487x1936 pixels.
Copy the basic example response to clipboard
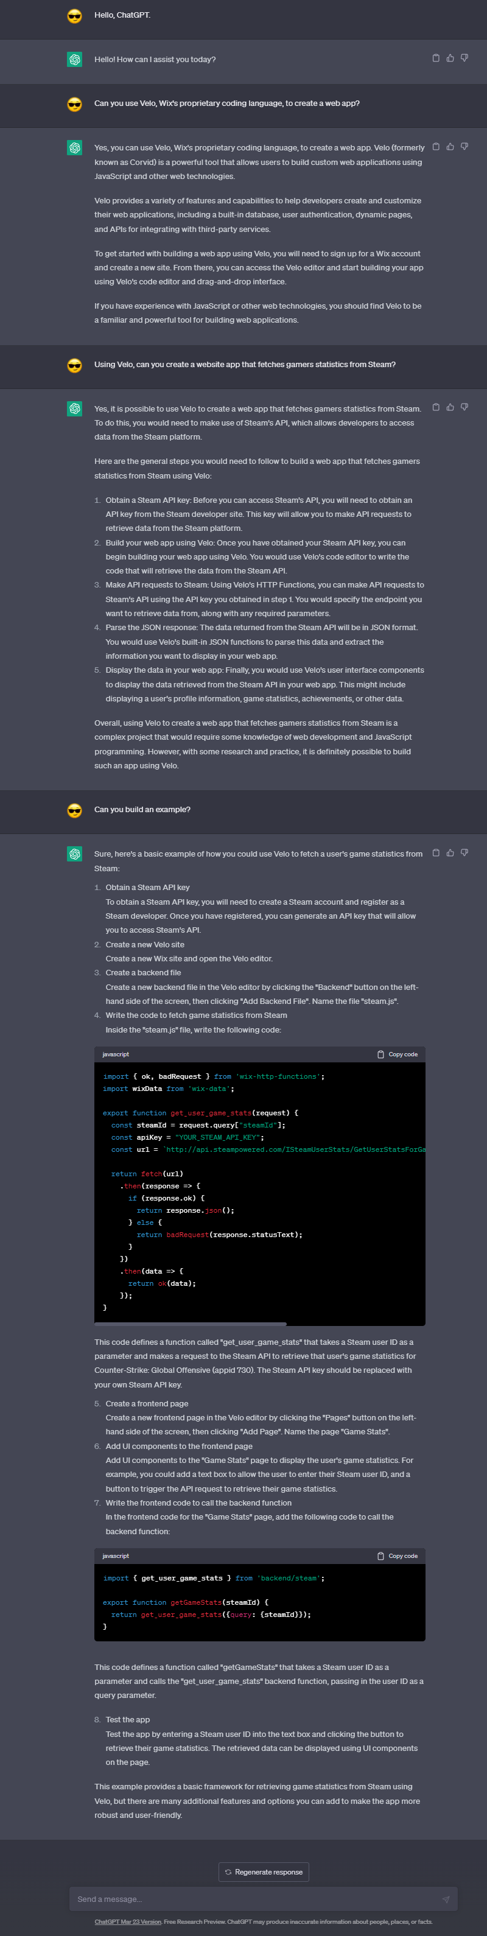pyautogui.click(x=436, y=853)
